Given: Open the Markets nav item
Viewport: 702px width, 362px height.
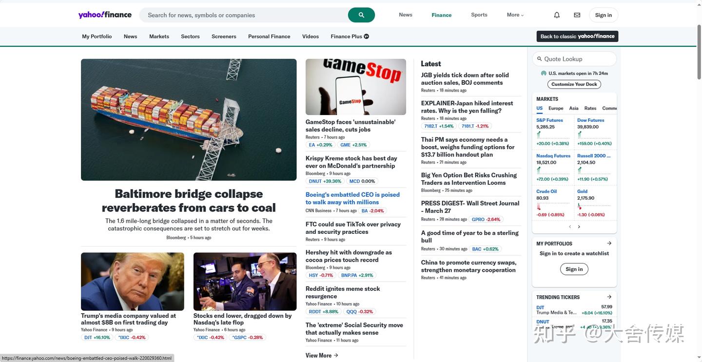Looking at the screenshot, I should click(159, 37).
